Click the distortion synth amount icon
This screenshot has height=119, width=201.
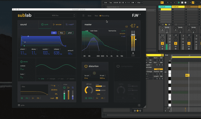pos(86,98)
